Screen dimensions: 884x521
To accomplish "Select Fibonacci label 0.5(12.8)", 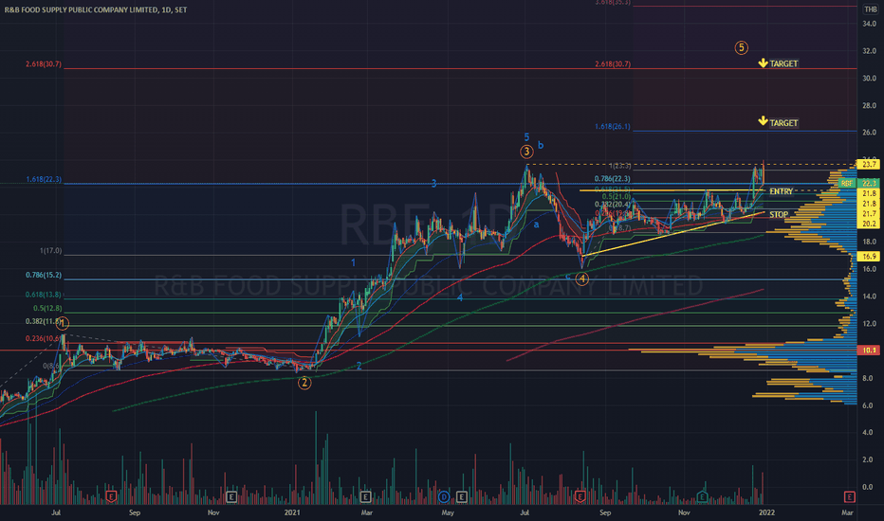I will pyautogui.click(x=47, y=308).
